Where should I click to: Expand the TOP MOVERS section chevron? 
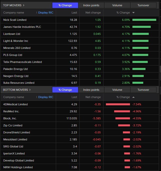[x=24, y=5]
